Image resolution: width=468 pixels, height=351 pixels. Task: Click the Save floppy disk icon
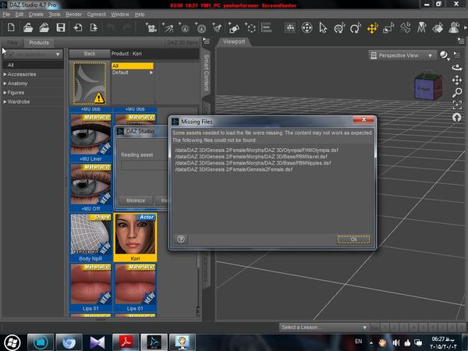tap(61, 28)
